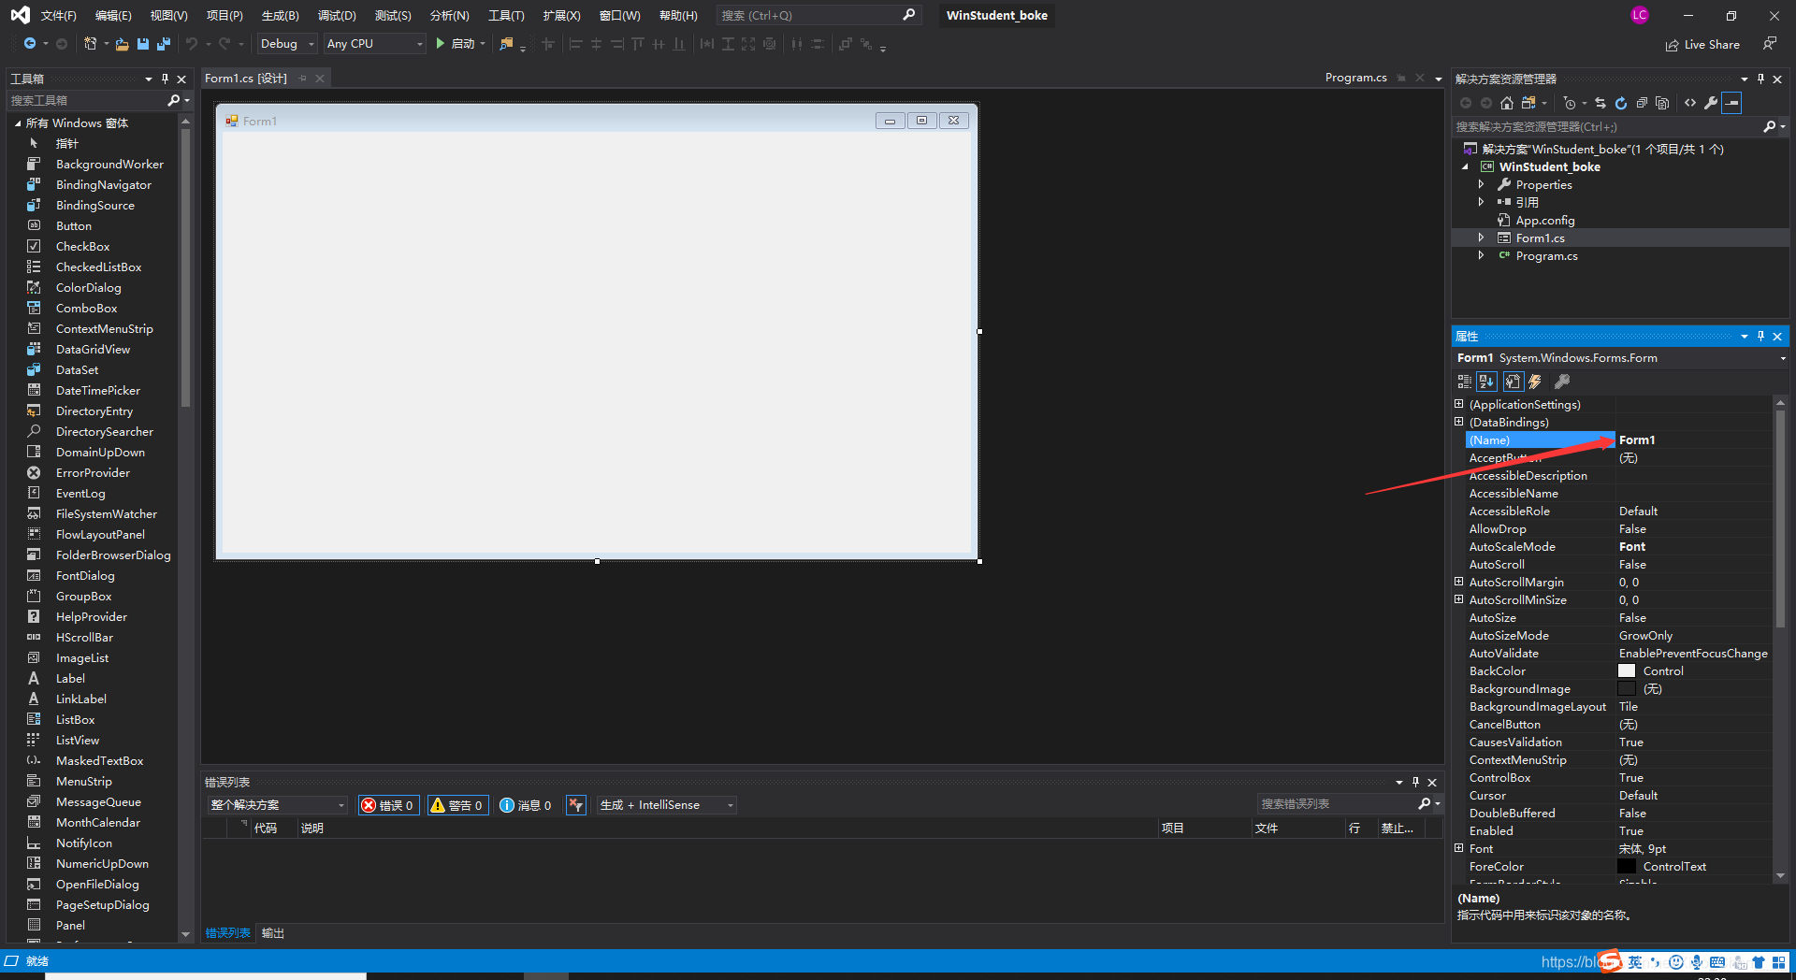Image resolution: width=1796 pixels, height=980 pixels.
Task: Open the 工具(T) menu
Action: click(506, 15)
